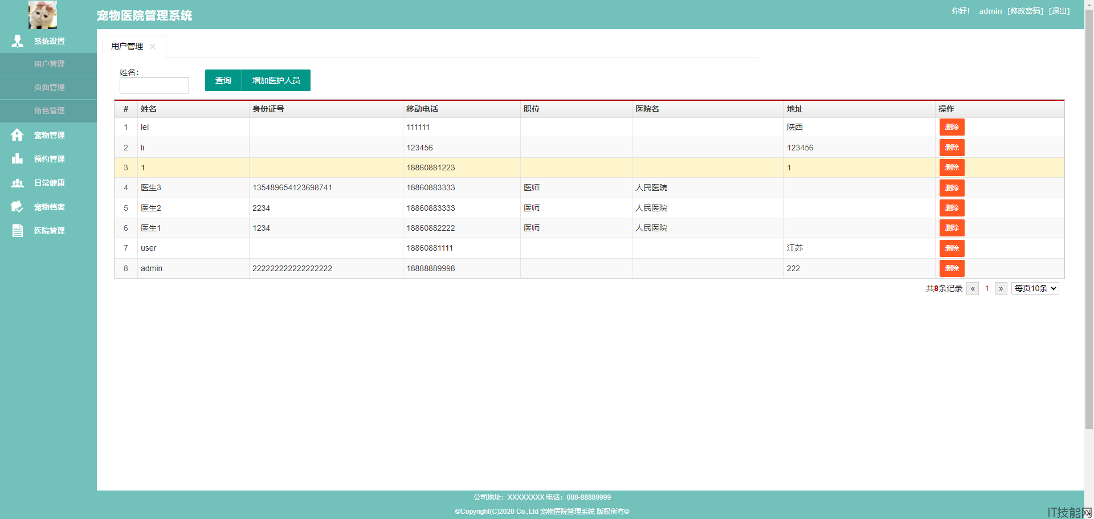Click the 预约管理 bar chart icon

pos(17,158)
